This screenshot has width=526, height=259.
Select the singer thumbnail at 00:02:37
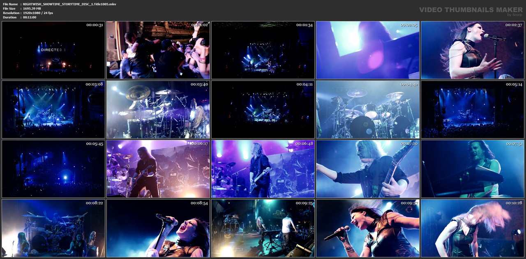click(x=473, y=50)
